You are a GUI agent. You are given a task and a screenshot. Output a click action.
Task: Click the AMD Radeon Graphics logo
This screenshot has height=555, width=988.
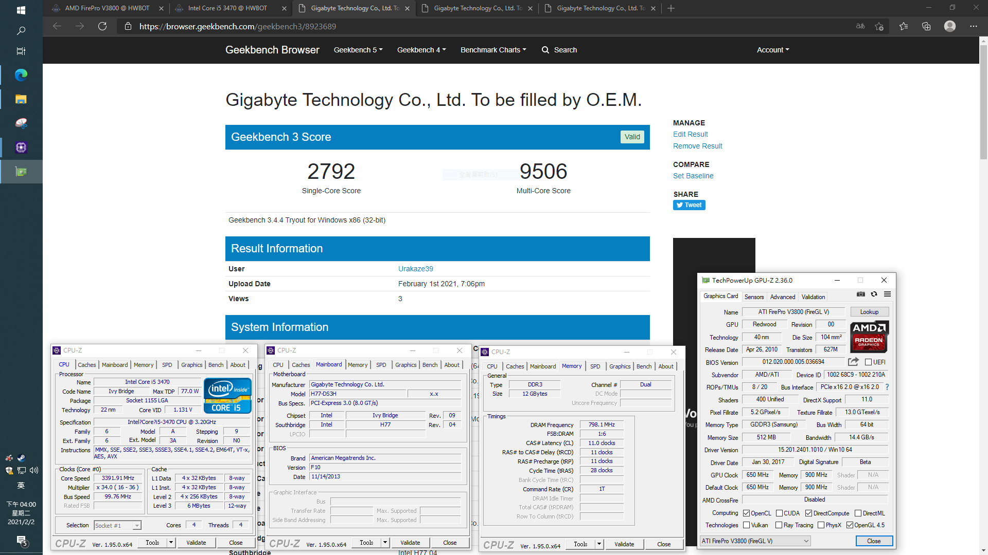click(869, 337)
